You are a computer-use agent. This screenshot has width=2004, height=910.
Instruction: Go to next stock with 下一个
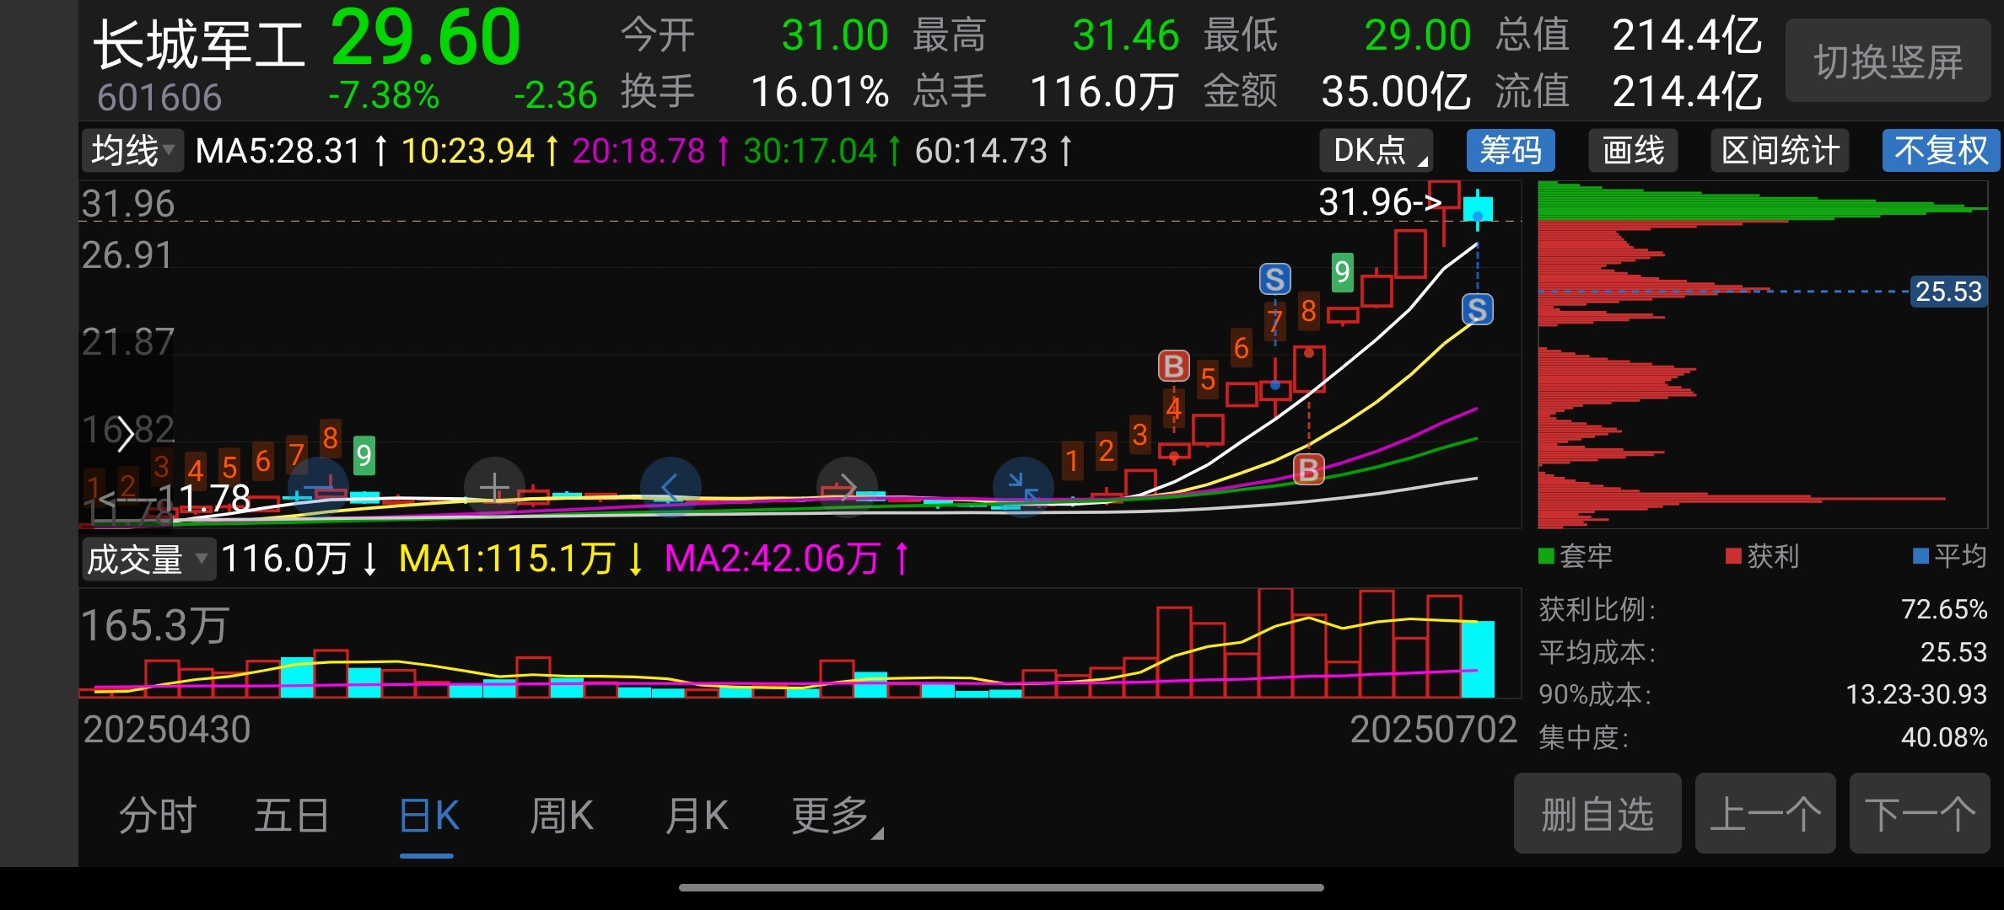tap(1920, 814)
